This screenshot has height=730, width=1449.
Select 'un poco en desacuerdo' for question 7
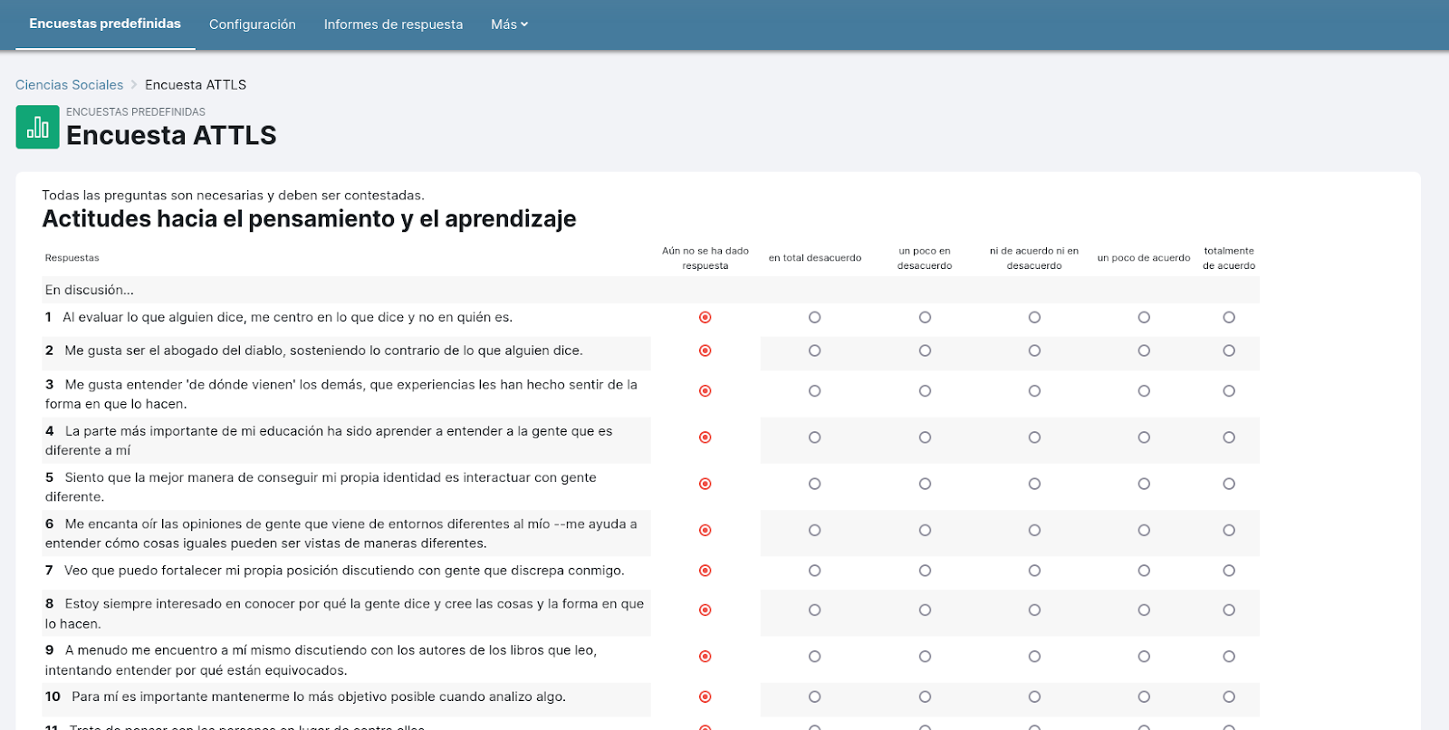pyautogui.click(x=925, y=571)
